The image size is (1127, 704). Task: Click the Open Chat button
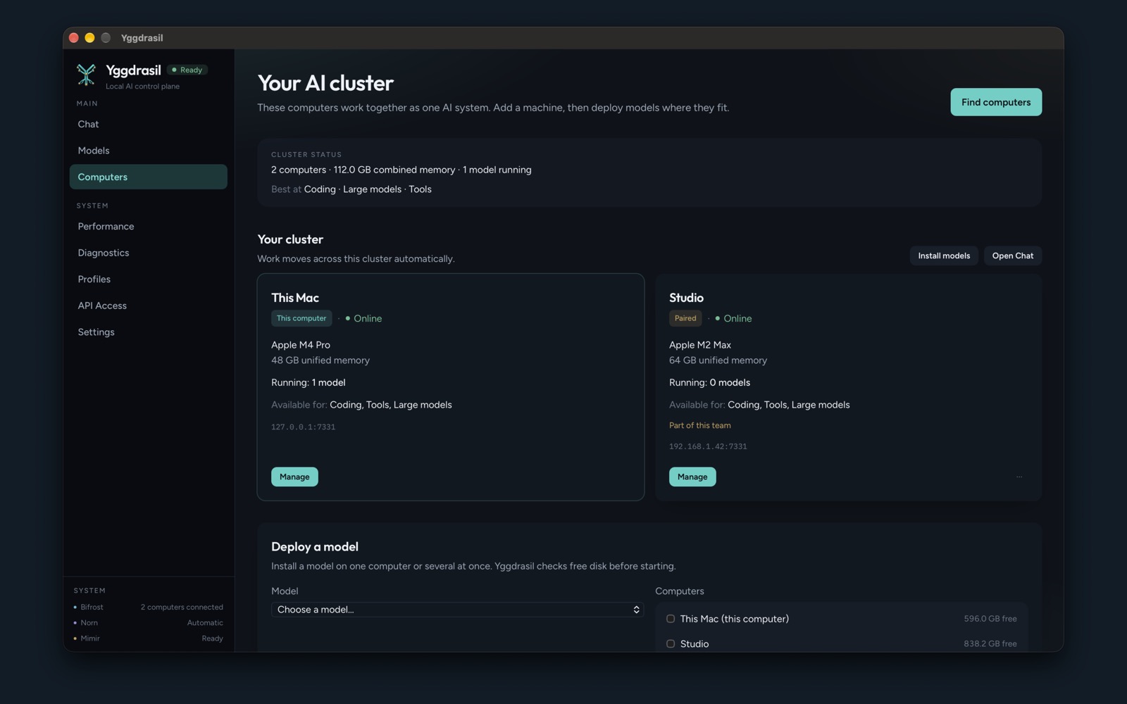point(1013,256)
